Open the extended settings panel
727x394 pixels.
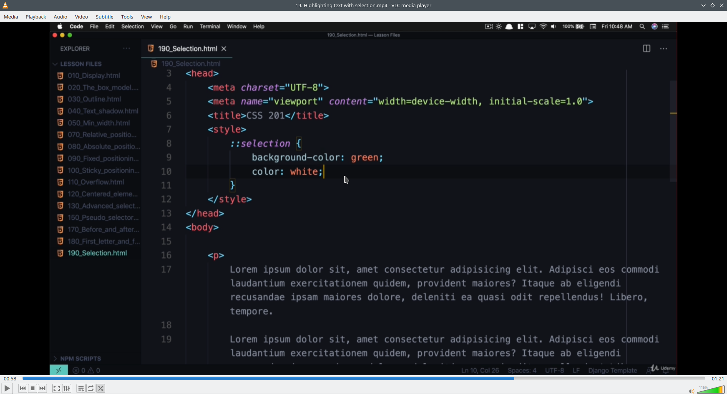(x=67, y=388)
